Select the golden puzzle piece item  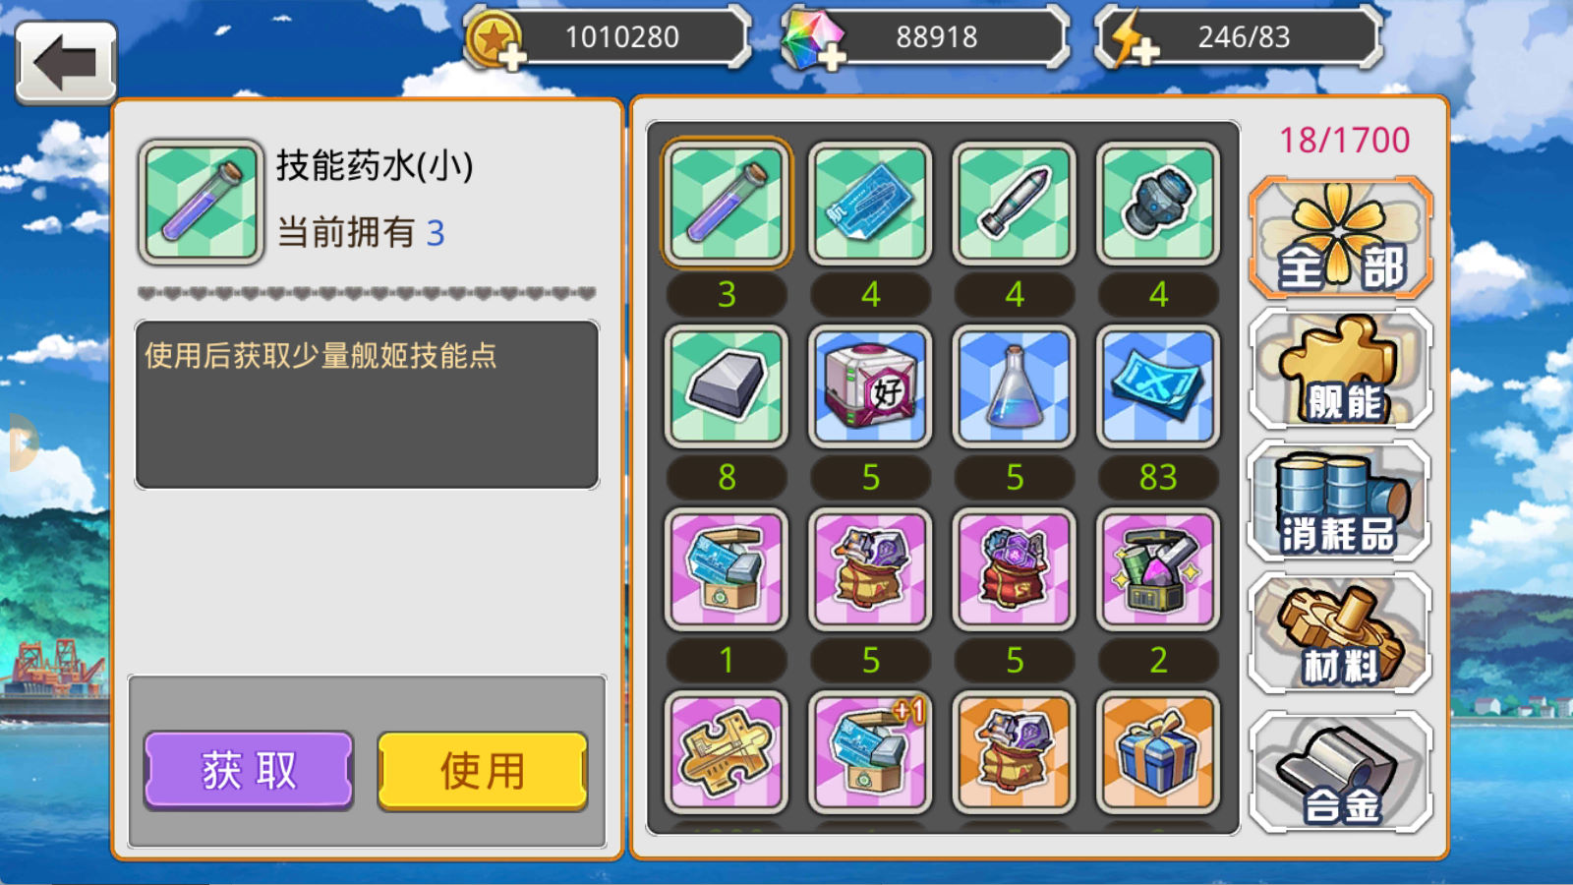tap(727, 751)
